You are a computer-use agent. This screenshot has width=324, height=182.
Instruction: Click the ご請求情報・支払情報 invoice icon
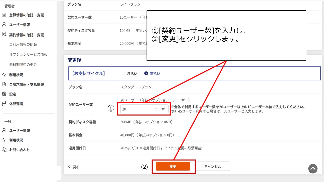[x=4, y=84]
